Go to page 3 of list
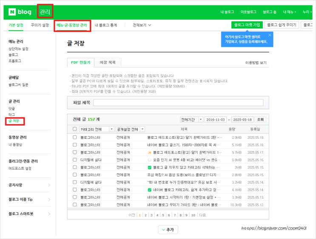The height and width of the screenshot is (239, 316). (x=151, y=215)
